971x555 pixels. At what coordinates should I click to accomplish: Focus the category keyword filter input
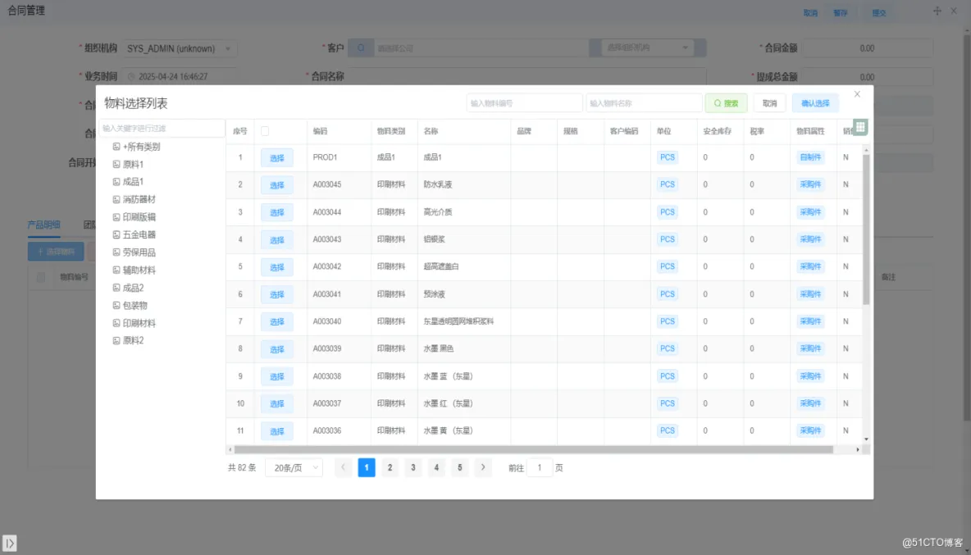161,128
